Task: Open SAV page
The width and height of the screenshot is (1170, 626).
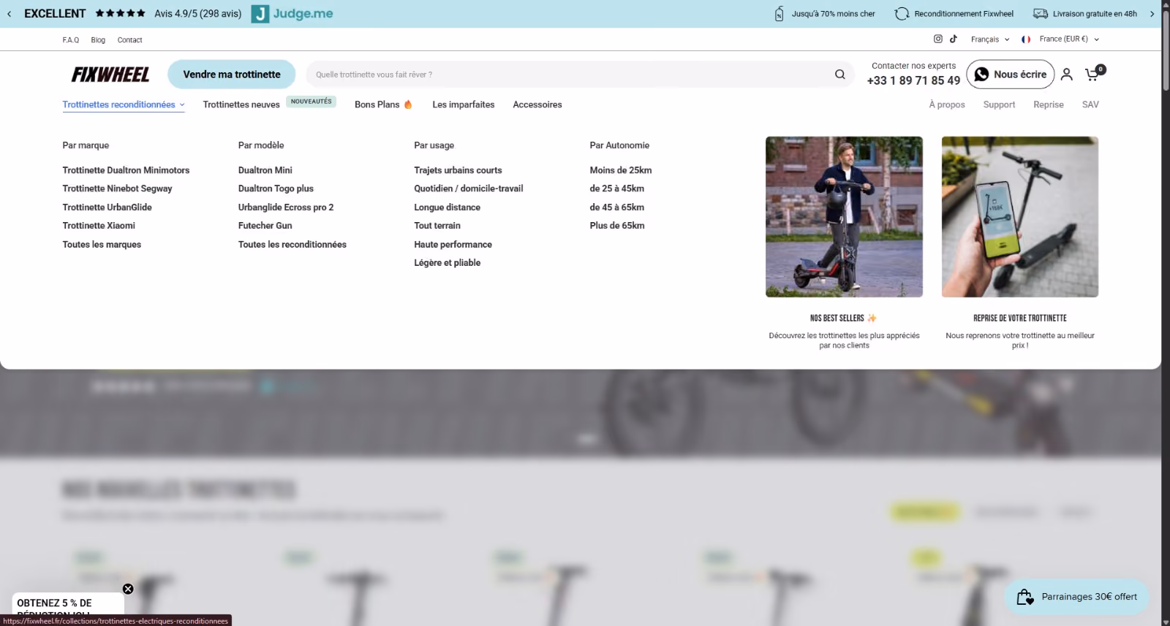Action: pos(1090,104)
